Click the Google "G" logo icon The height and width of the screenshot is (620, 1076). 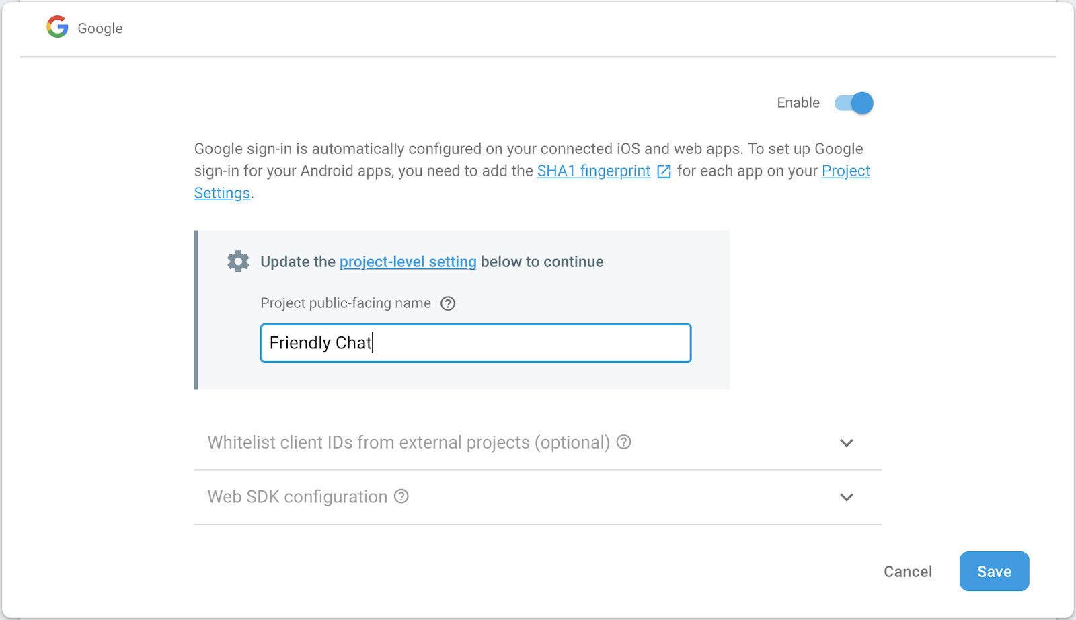57,27
